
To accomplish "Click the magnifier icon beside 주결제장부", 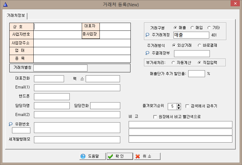I will coord(147,53).
